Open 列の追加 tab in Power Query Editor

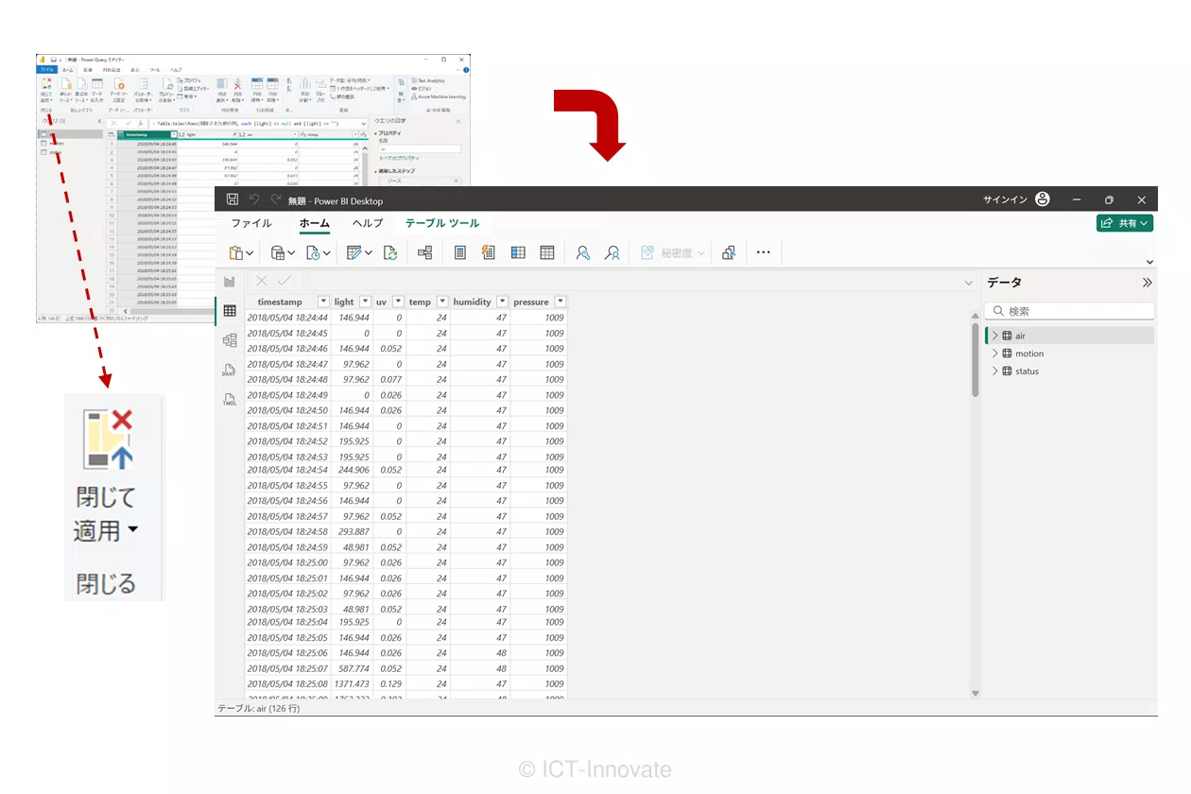pyautogui.click(x=111, y=70)
